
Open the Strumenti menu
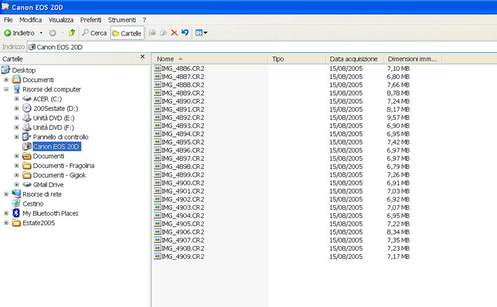click(121, 20)
